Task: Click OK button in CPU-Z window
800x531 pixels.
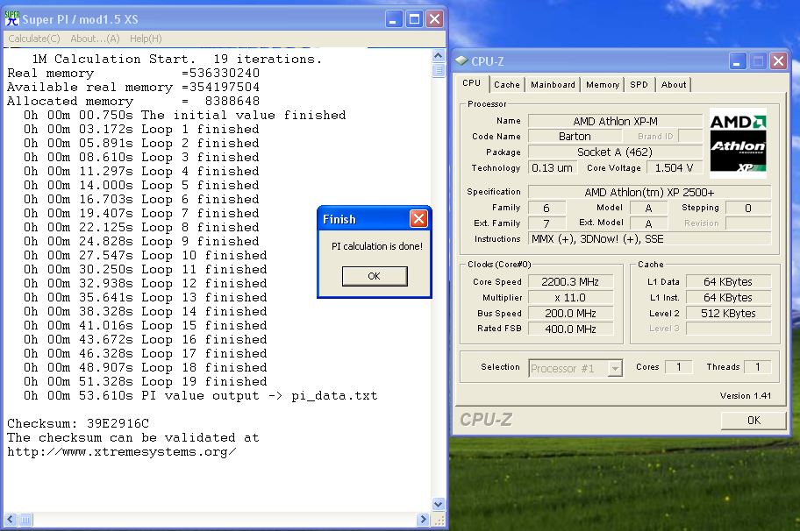Action: coord(754,420)
